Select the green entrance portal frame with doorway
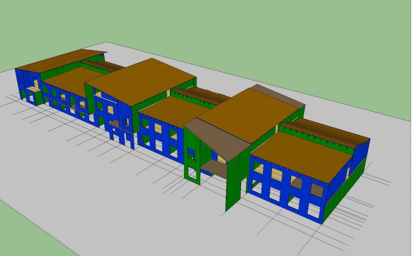The height and width of the screenshot is (256, 412). tap(192, 156)
